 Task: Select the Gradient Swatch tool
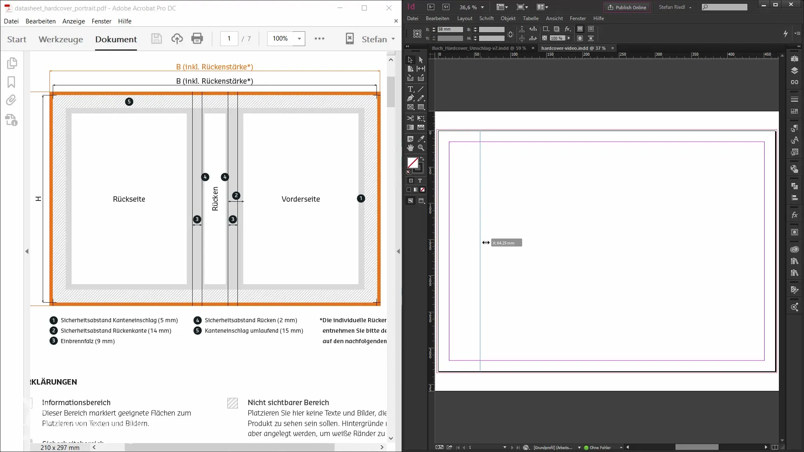(410, 127)
